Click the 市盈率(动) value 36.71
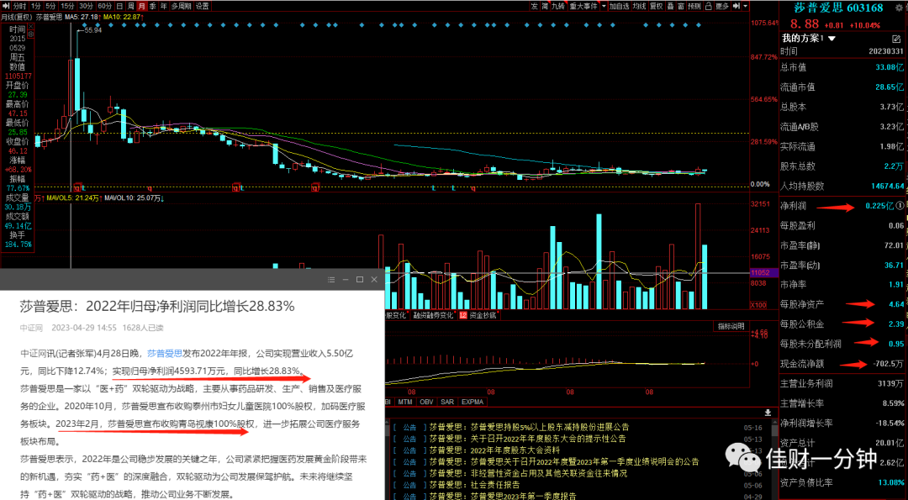The image size is (908, 500). pos(892,265)
